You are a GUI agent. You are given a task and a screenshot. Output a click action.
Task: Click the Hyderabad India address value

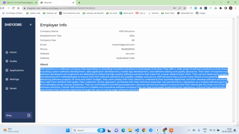[x=125, y=58]
